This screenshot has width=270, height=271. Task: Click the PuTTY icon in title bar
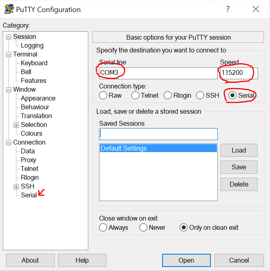point(9,9)
